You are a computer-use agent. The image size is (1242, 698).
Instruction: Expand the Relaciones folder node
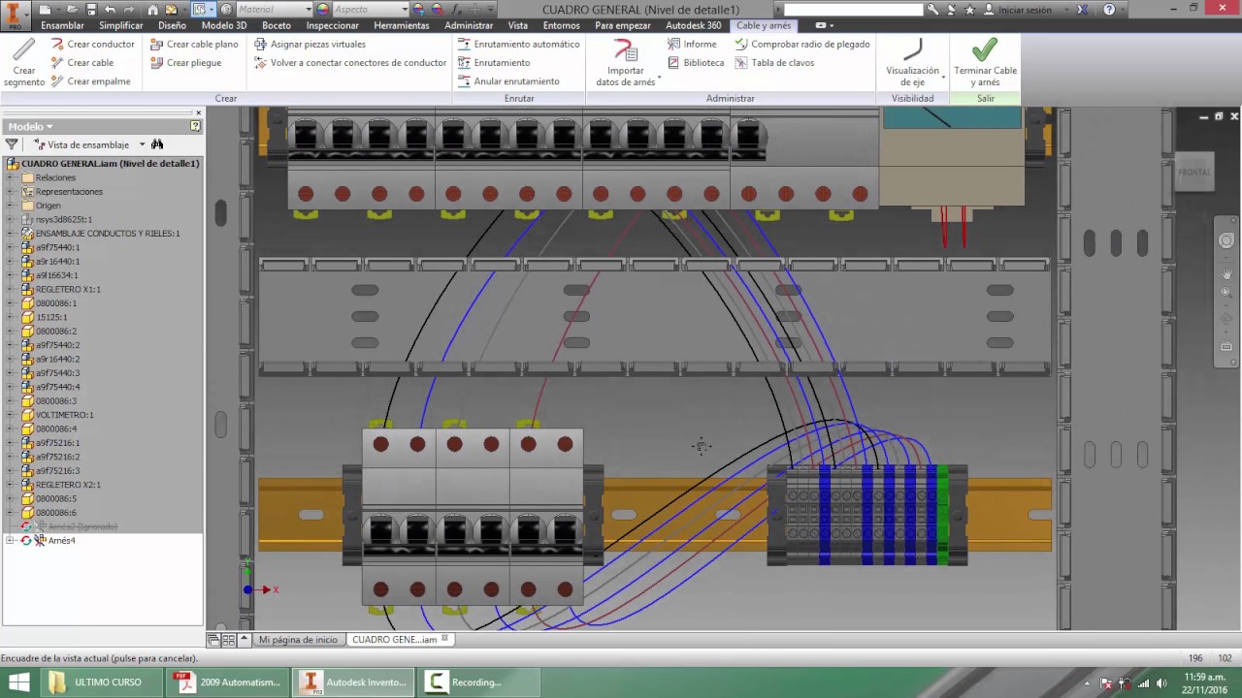point(10,177)
